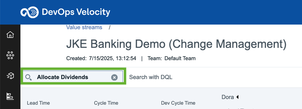This screenshot has height=109, width=302.
Task: Clear the Allocate Dividends search text
Action: click(x=114, y=78)
